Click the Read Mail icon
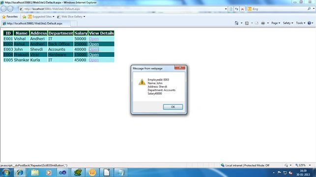 pos(257,23)
